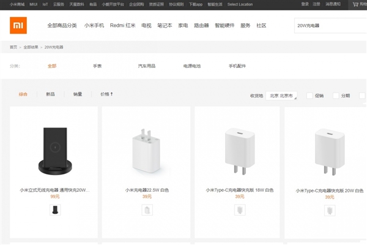Screen dimensions: 367x245
Task: Open 小爱开放平台 top bar link
Action: (x=113, y=4)
